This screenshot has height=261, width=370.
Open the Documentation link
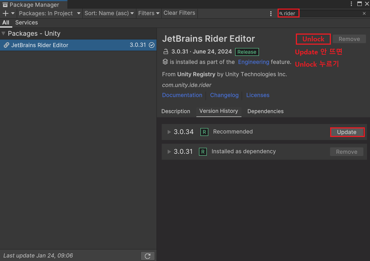(x=182, y=95)
